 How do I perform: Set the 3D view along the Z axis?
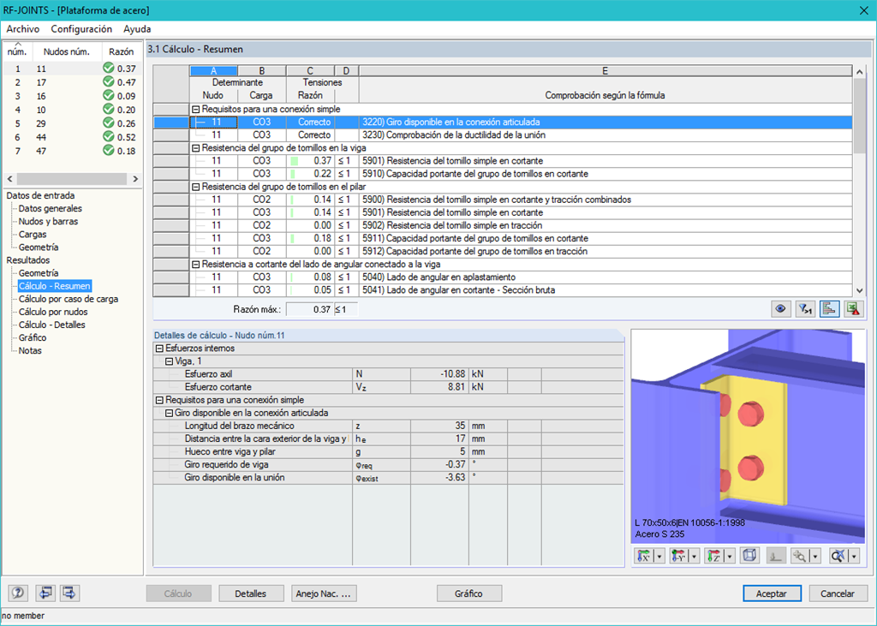pyautogui.click(x=714, y=556)
